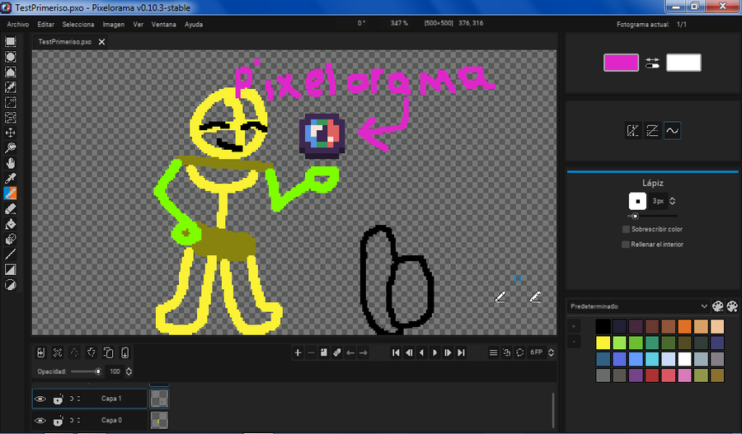The height and width of the screenshot is (434, 742).
Task: Select the Magic Wand tool
Action: (x=11, y=102)
